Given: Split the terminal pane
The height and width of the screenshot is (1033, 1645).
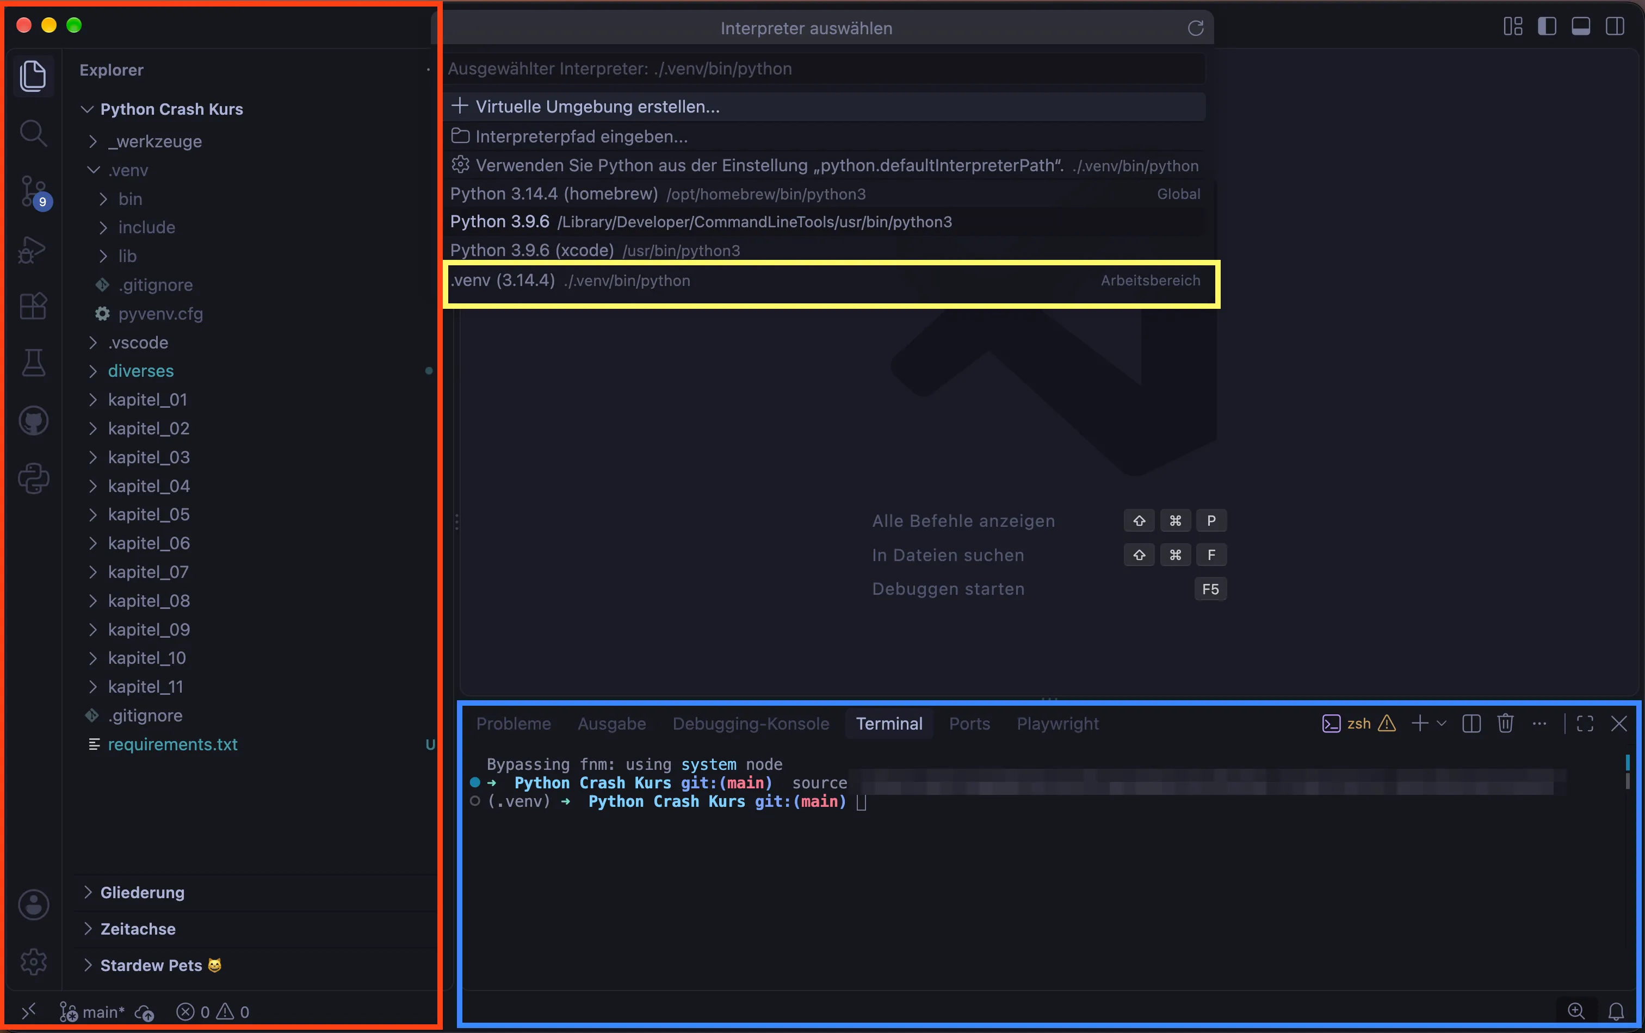Looking at the screenshot, I should (x=1471, y=724).
